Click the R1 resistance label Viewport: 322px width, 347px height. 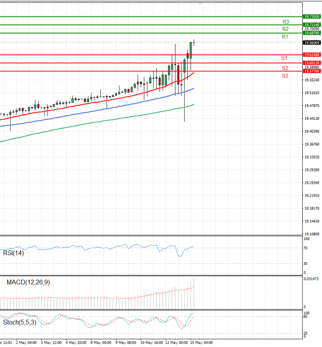[x=285, y=37]
